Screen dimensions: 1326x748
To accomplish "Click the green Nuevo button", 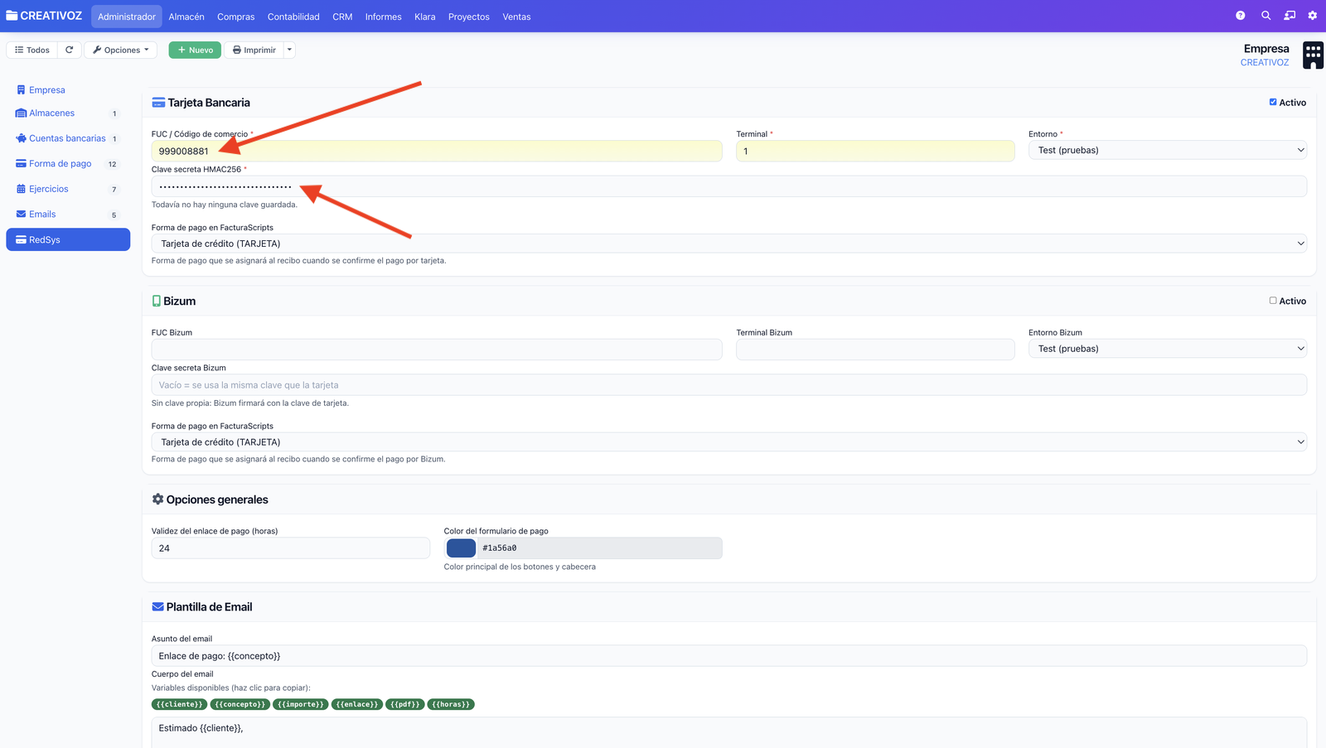I will pos(195,50).
